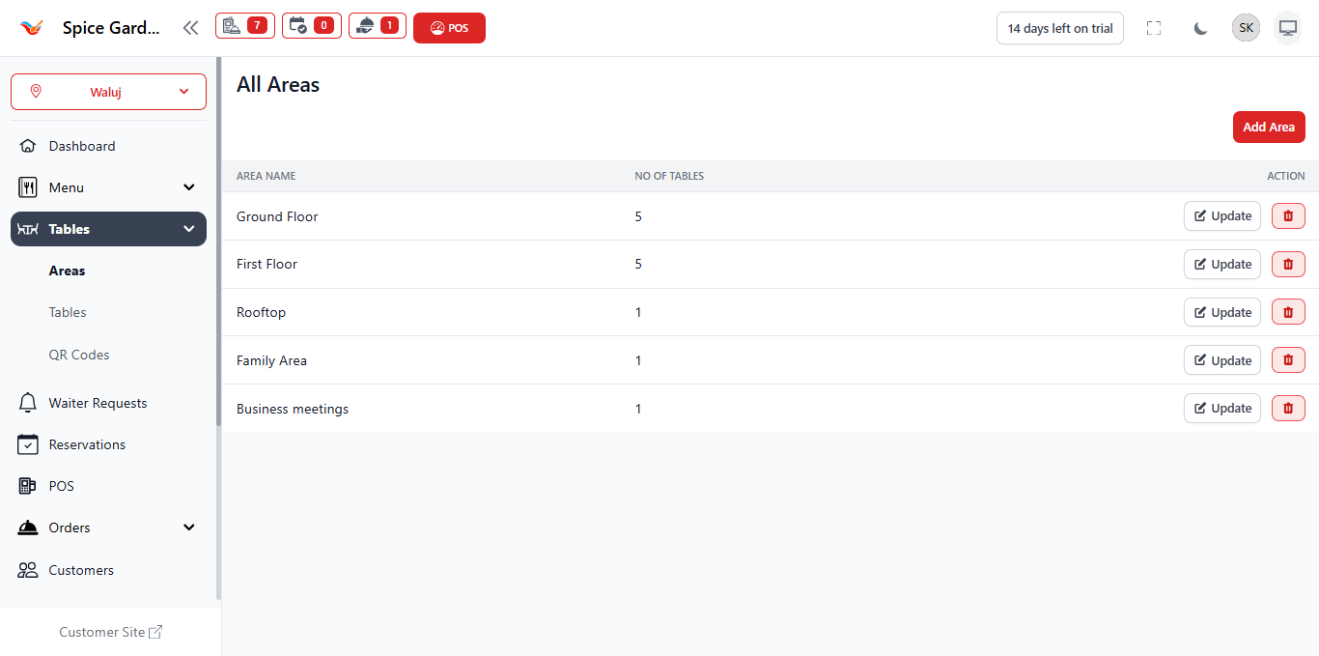
Task: Delete the Business meetings area
Action: click(x=1288, y=409)
